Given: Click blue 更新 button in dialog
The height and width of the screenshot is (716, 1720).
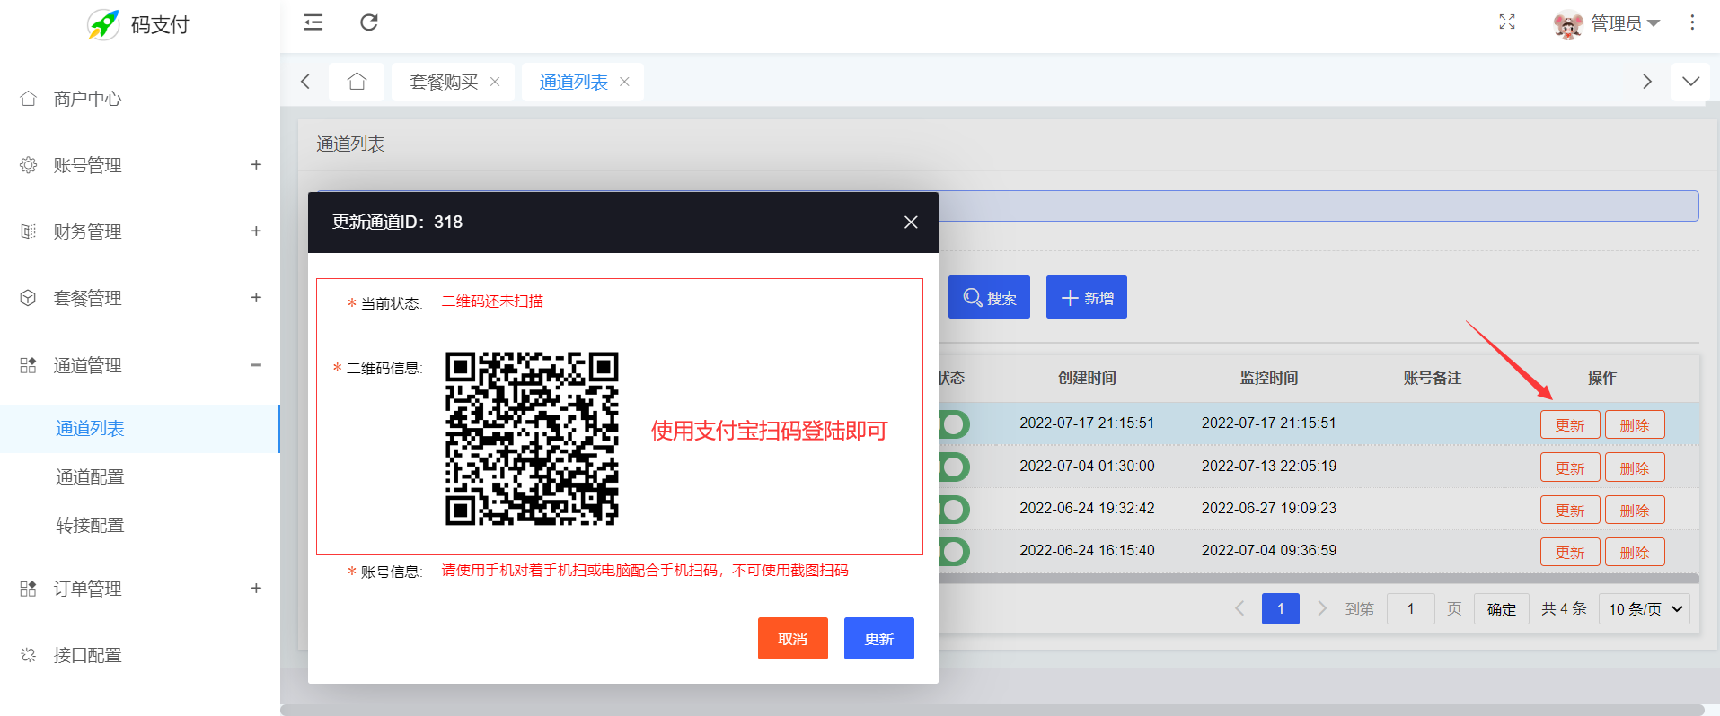Looking at the screenshot, I should [x=879, y=638].
